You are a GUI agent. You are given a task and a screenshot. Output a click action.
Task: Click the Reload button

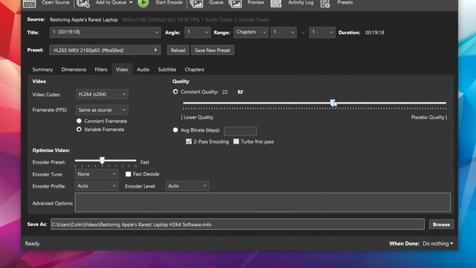pyautogui.click(x=178, y=50)
